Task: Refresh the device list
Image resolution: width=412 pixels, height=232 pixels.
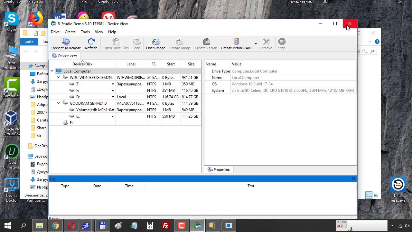Action: pos(91,44)
